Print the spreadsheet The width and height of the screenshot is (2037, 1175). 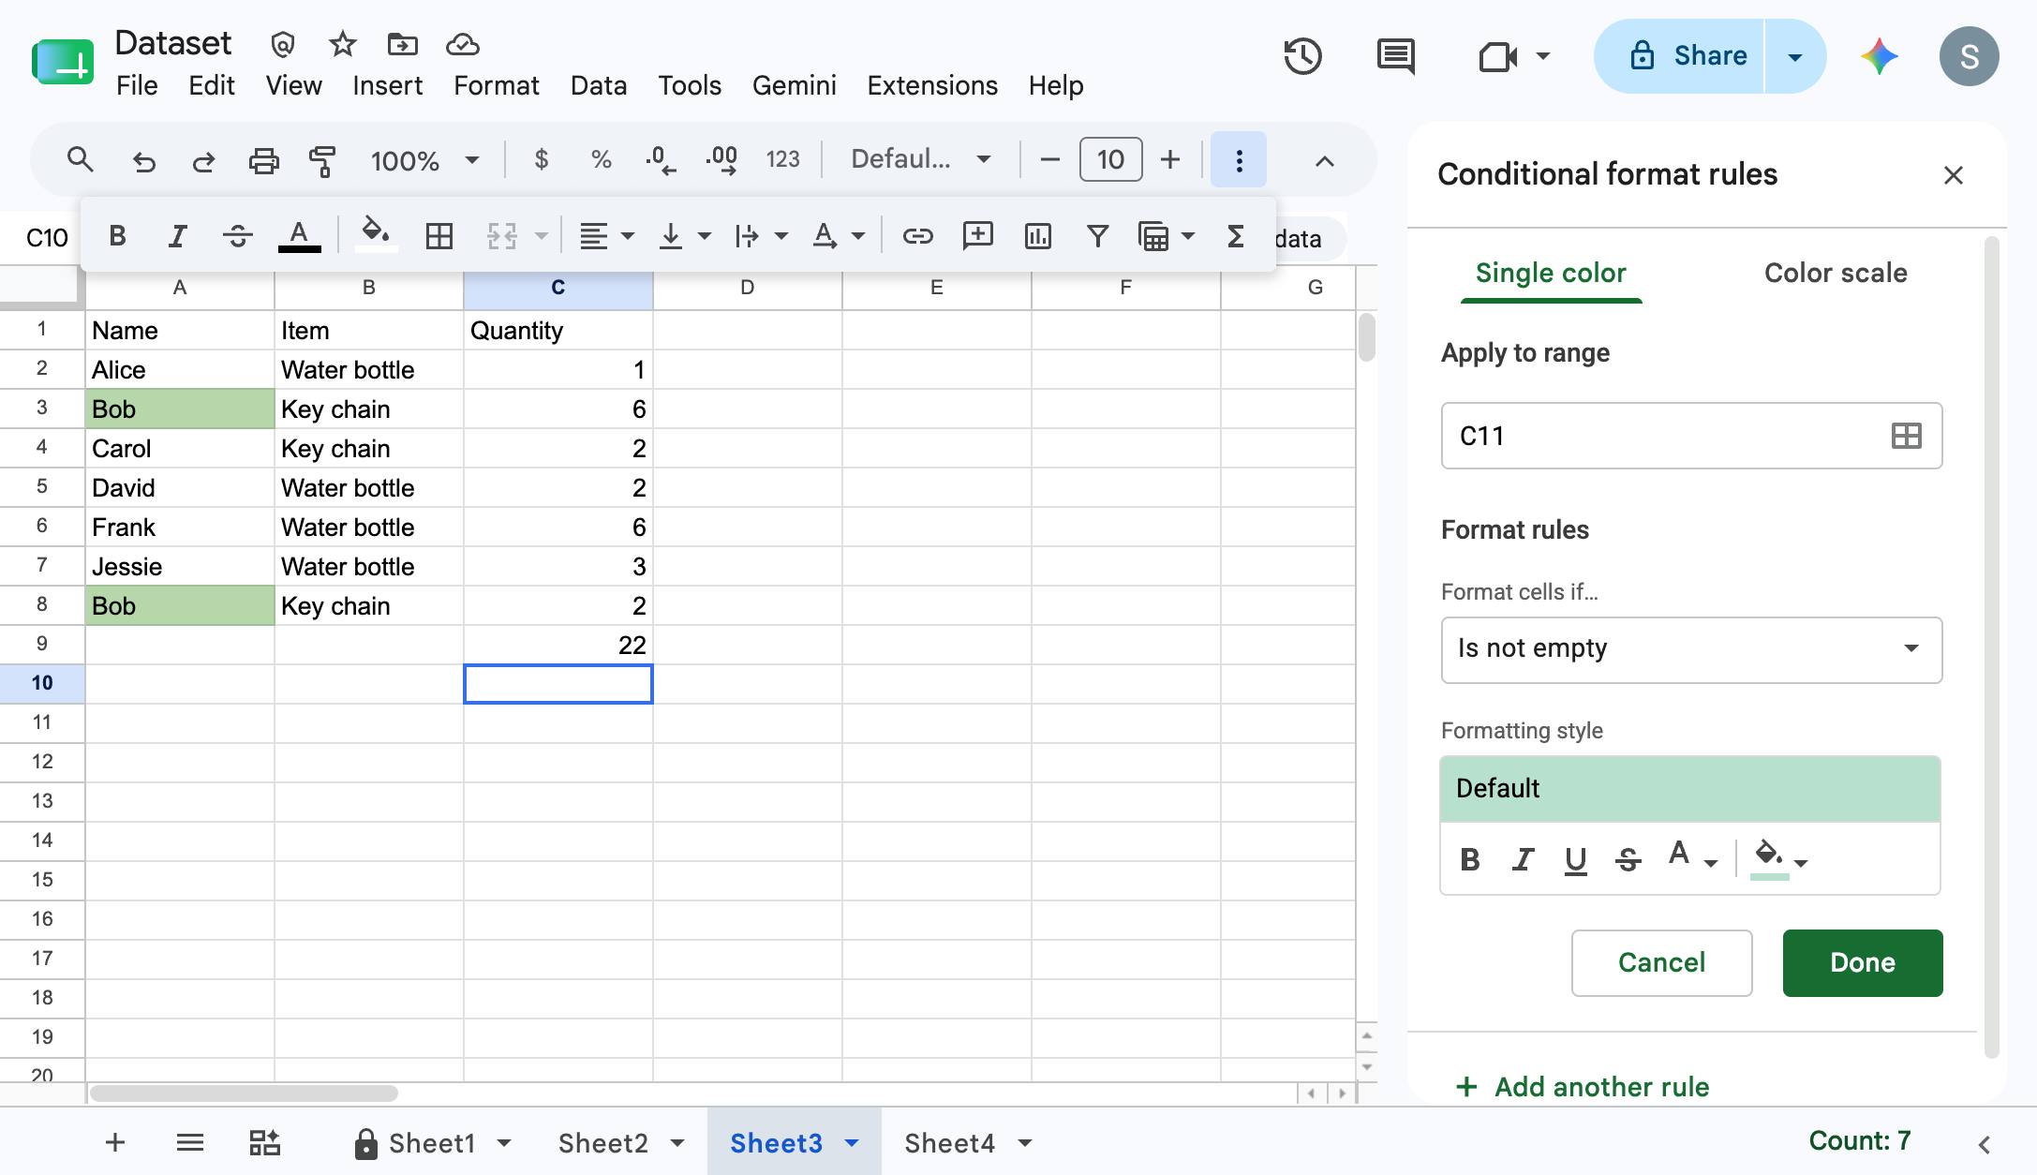coord(263,161)
